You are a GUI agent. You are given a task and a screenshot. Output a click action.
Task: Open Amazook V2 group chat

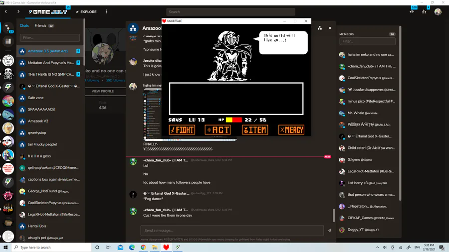click(50, 121)
